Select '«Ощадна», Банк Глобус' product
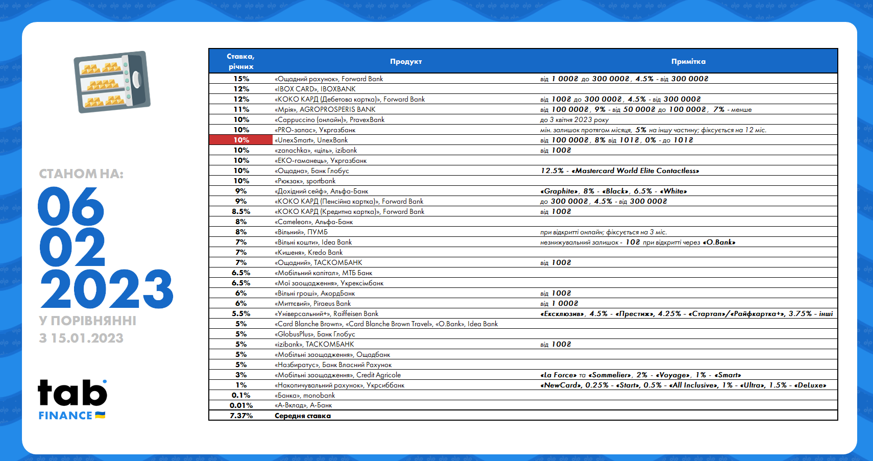 point(312,171)
